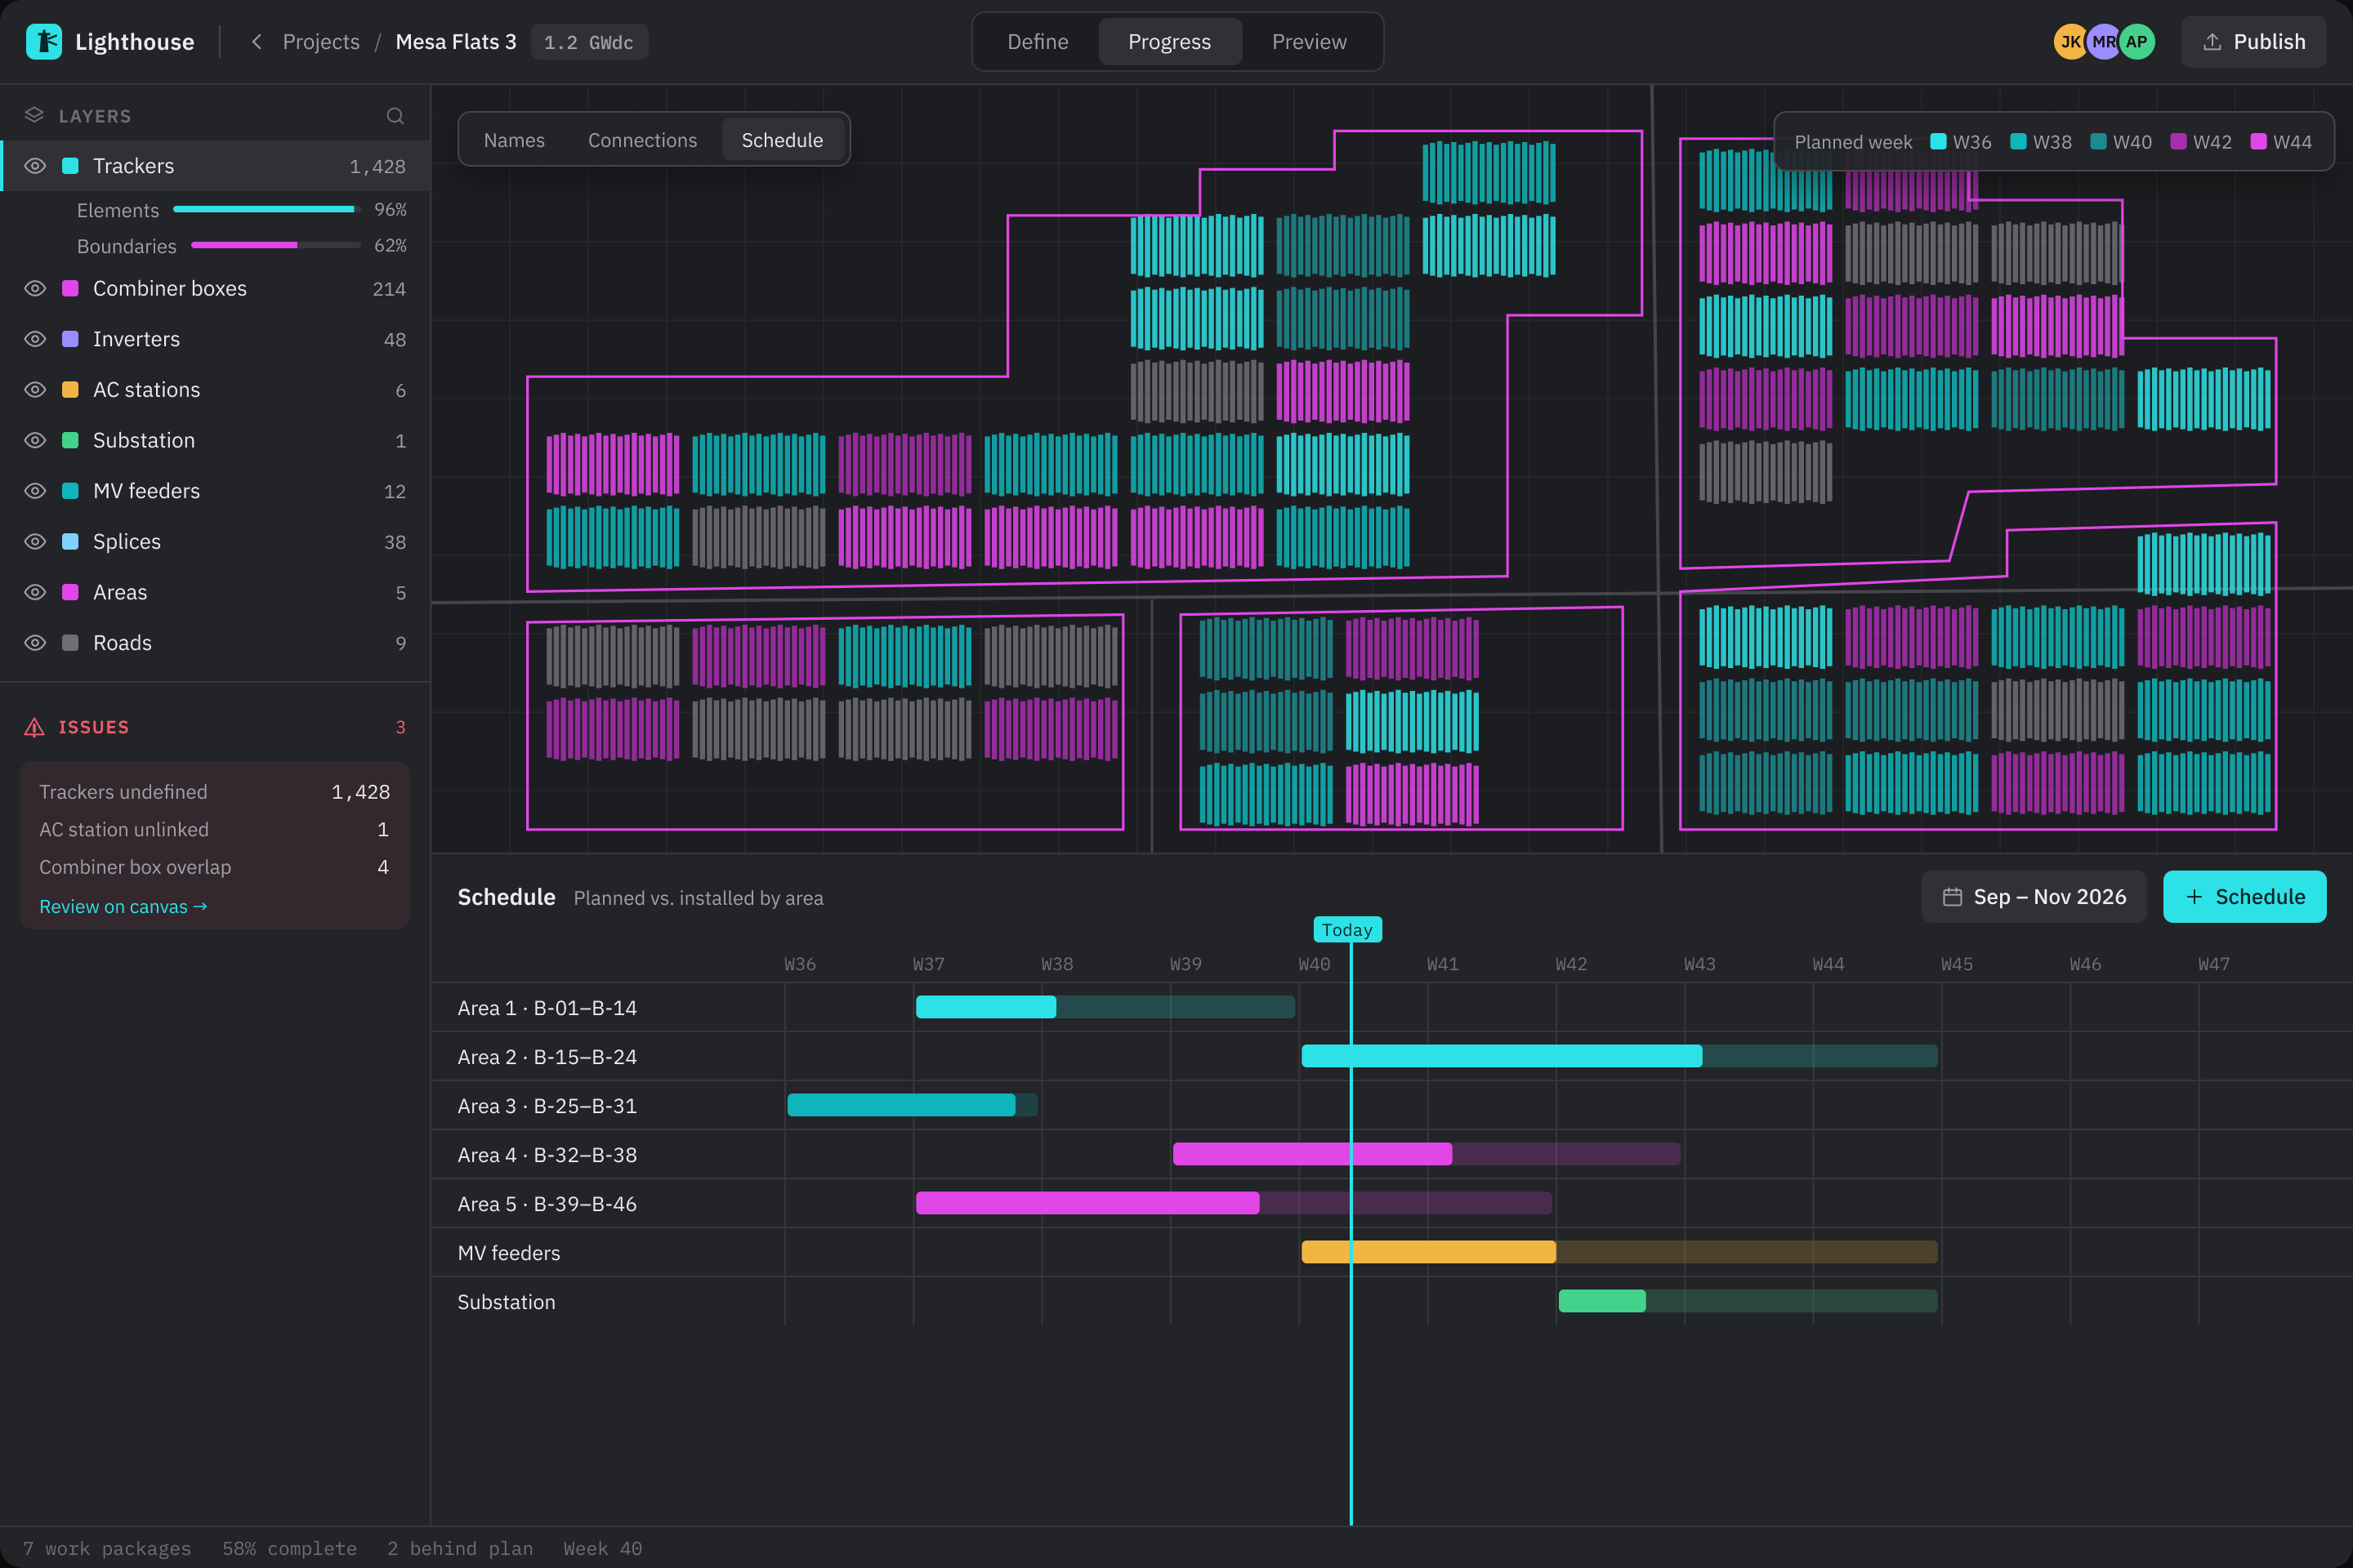Click the Publish button

(x=2253, y=42)
